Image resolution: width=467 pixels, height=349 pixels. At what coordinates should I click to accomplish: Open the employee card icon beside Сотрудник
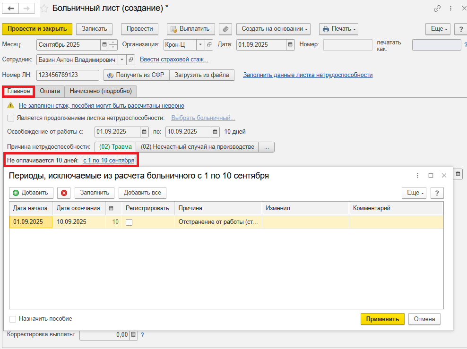point(131,60)
